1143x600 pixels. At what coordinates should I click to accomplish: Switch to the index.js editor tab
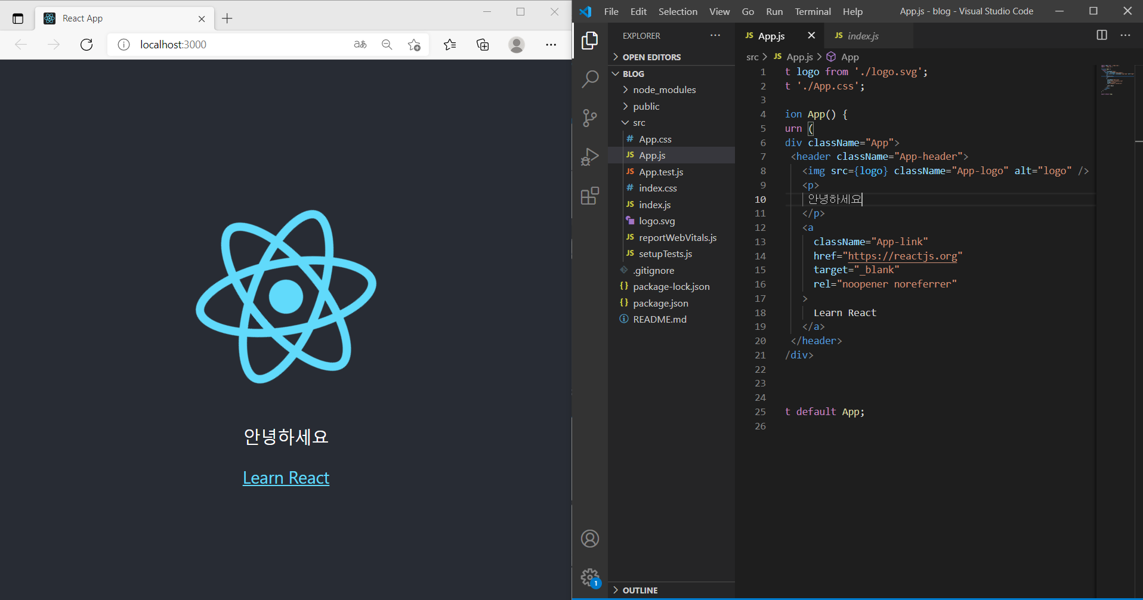[x=863, y=36]
